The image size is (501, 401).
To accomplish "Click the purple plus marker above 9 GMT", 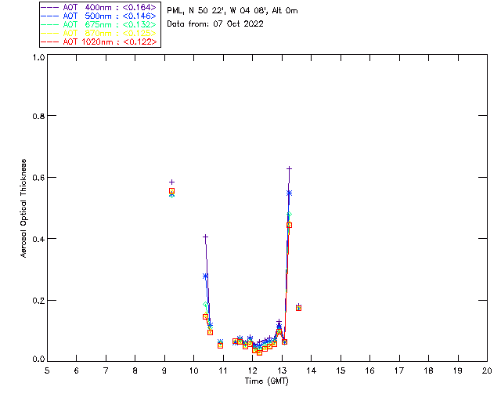I will (x=171, y=182).
